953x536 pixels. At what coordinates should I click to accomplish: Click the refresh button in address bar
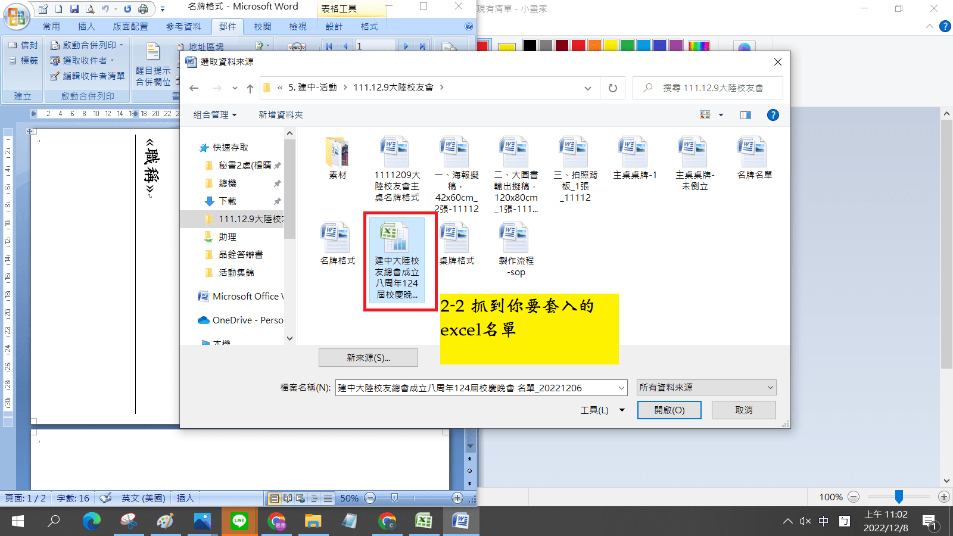612,88
